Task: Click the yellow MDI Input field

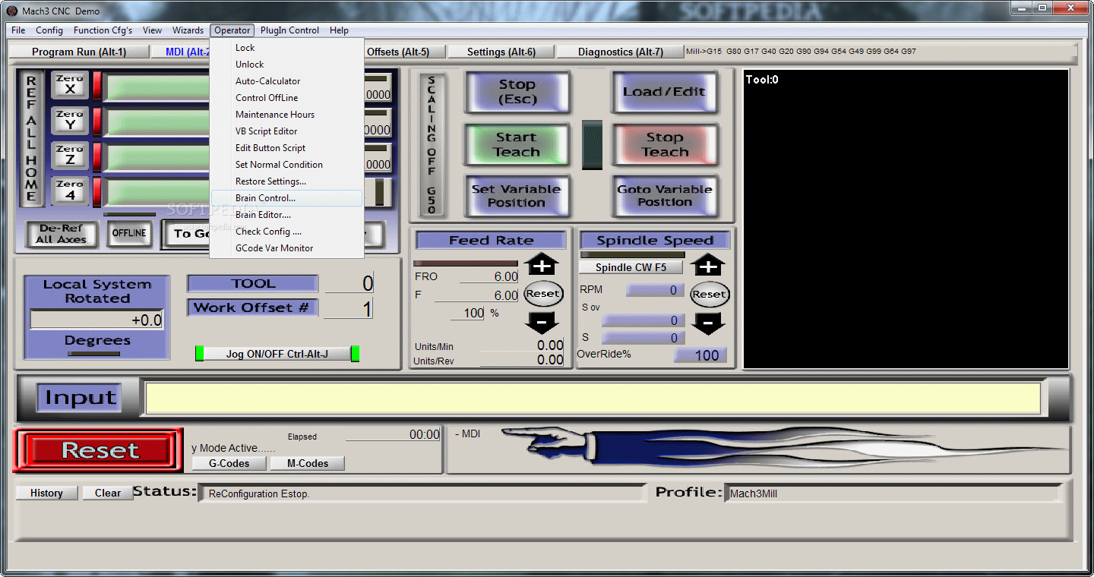Action: point(593,399)
